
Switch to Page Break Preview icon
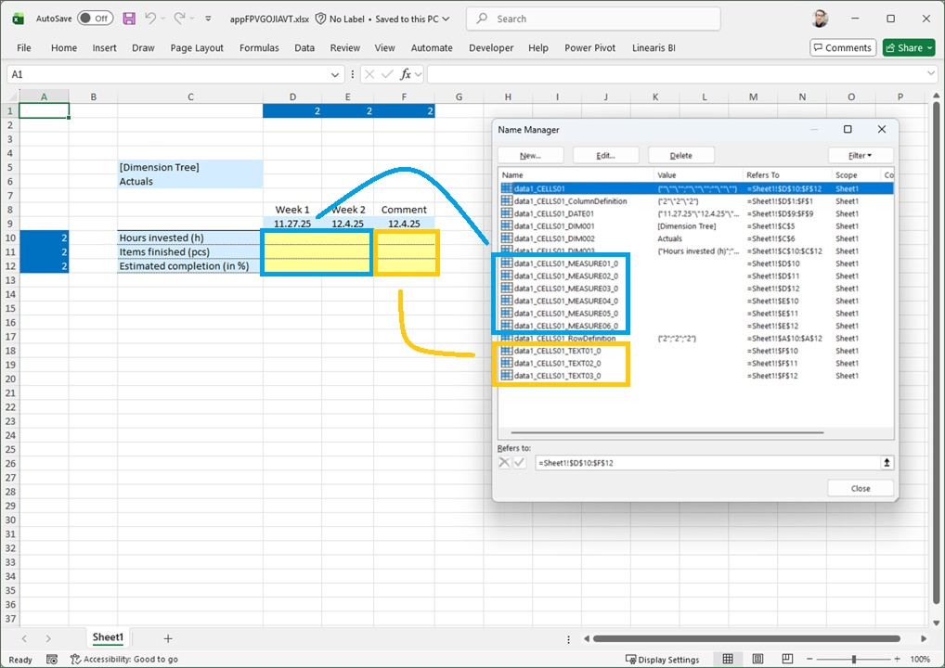(786, 659)
